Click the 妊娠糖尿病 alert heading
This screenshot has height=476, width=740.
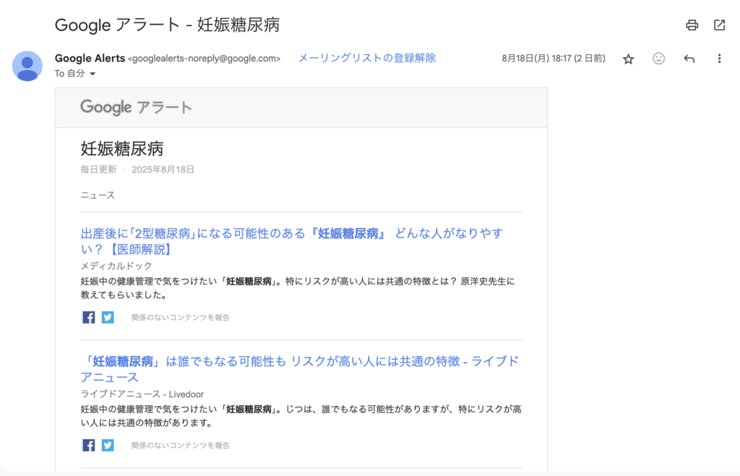tap(121, 149)
